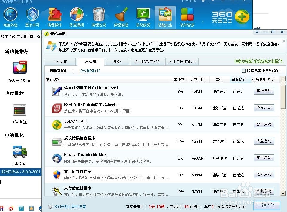The image size is (287, 212).
Task: Click the 一键优化 button at the bottom
Action: tap(266, 206)
